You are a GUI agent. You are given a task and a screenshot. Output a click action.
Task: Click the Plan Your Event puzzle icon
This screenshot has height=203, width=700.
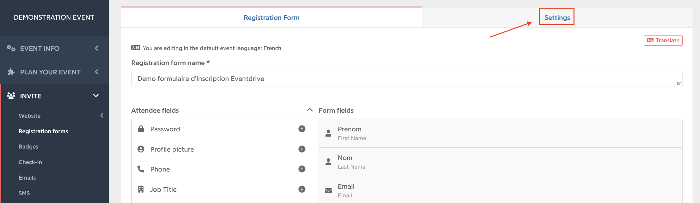click(x=11, y=72)
